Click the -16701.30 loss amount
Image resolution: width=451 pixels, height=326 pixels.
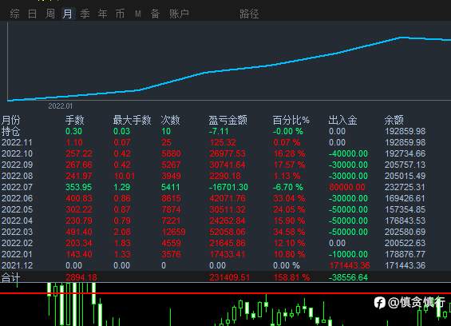point(228,187)
